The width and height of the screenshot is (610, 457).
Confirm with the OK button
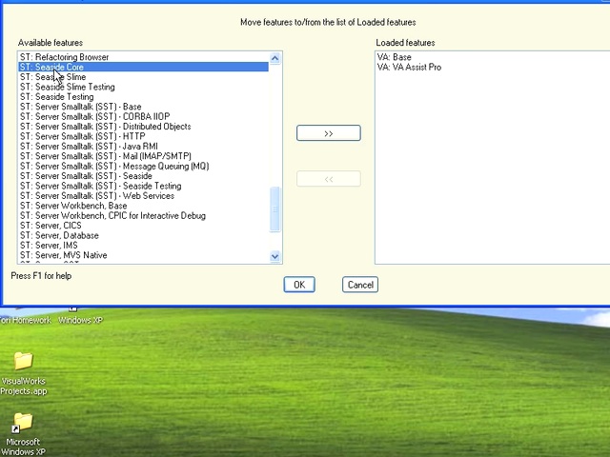(299, 285)
